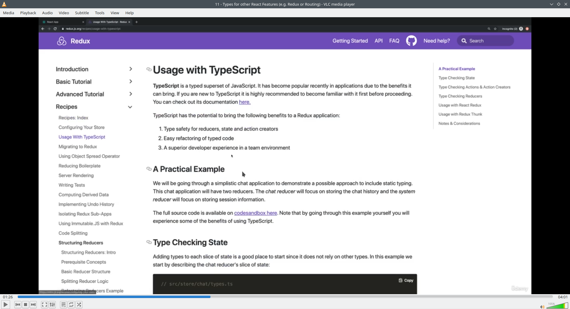Click the anchor icon beside Type Checking State
570x309 pixels.
tap(149, 242)
